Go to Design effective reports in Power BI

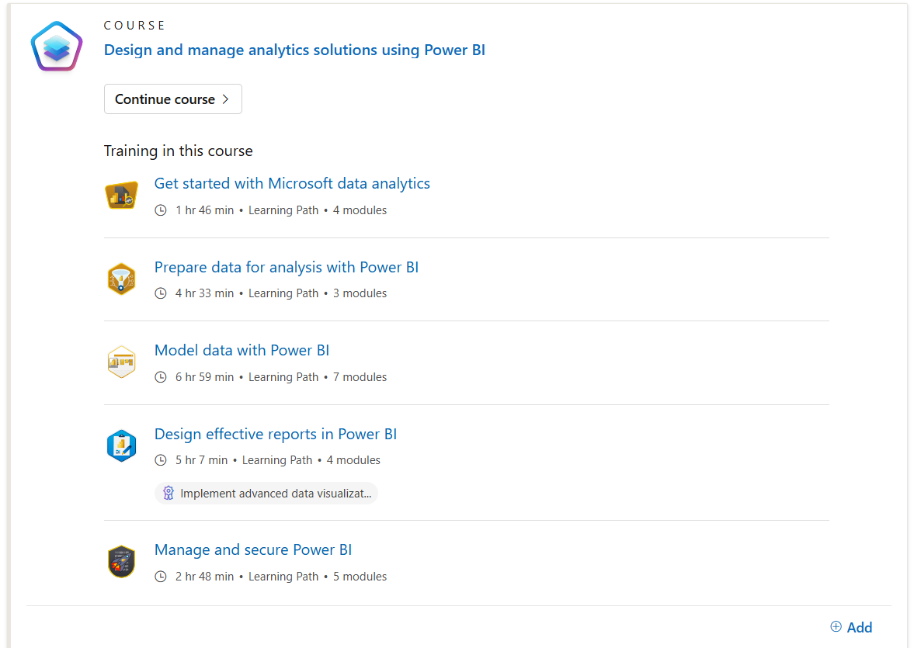[275, 434]
